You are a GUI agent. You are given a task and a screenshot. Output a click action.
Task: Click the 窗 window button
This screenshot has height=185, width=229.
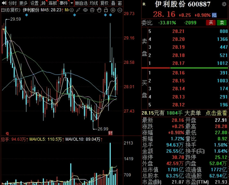(x=120, y=3)
